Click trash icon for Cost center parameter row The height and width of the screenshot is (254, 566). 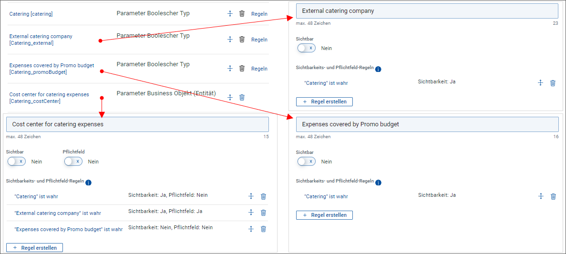(242, 97)
